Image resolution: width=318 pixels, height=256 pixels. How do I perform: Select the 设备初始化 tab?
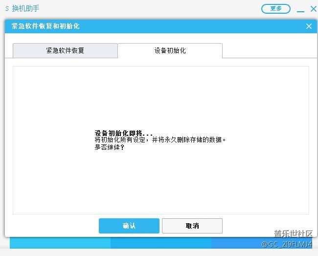[x=170, y=50]
